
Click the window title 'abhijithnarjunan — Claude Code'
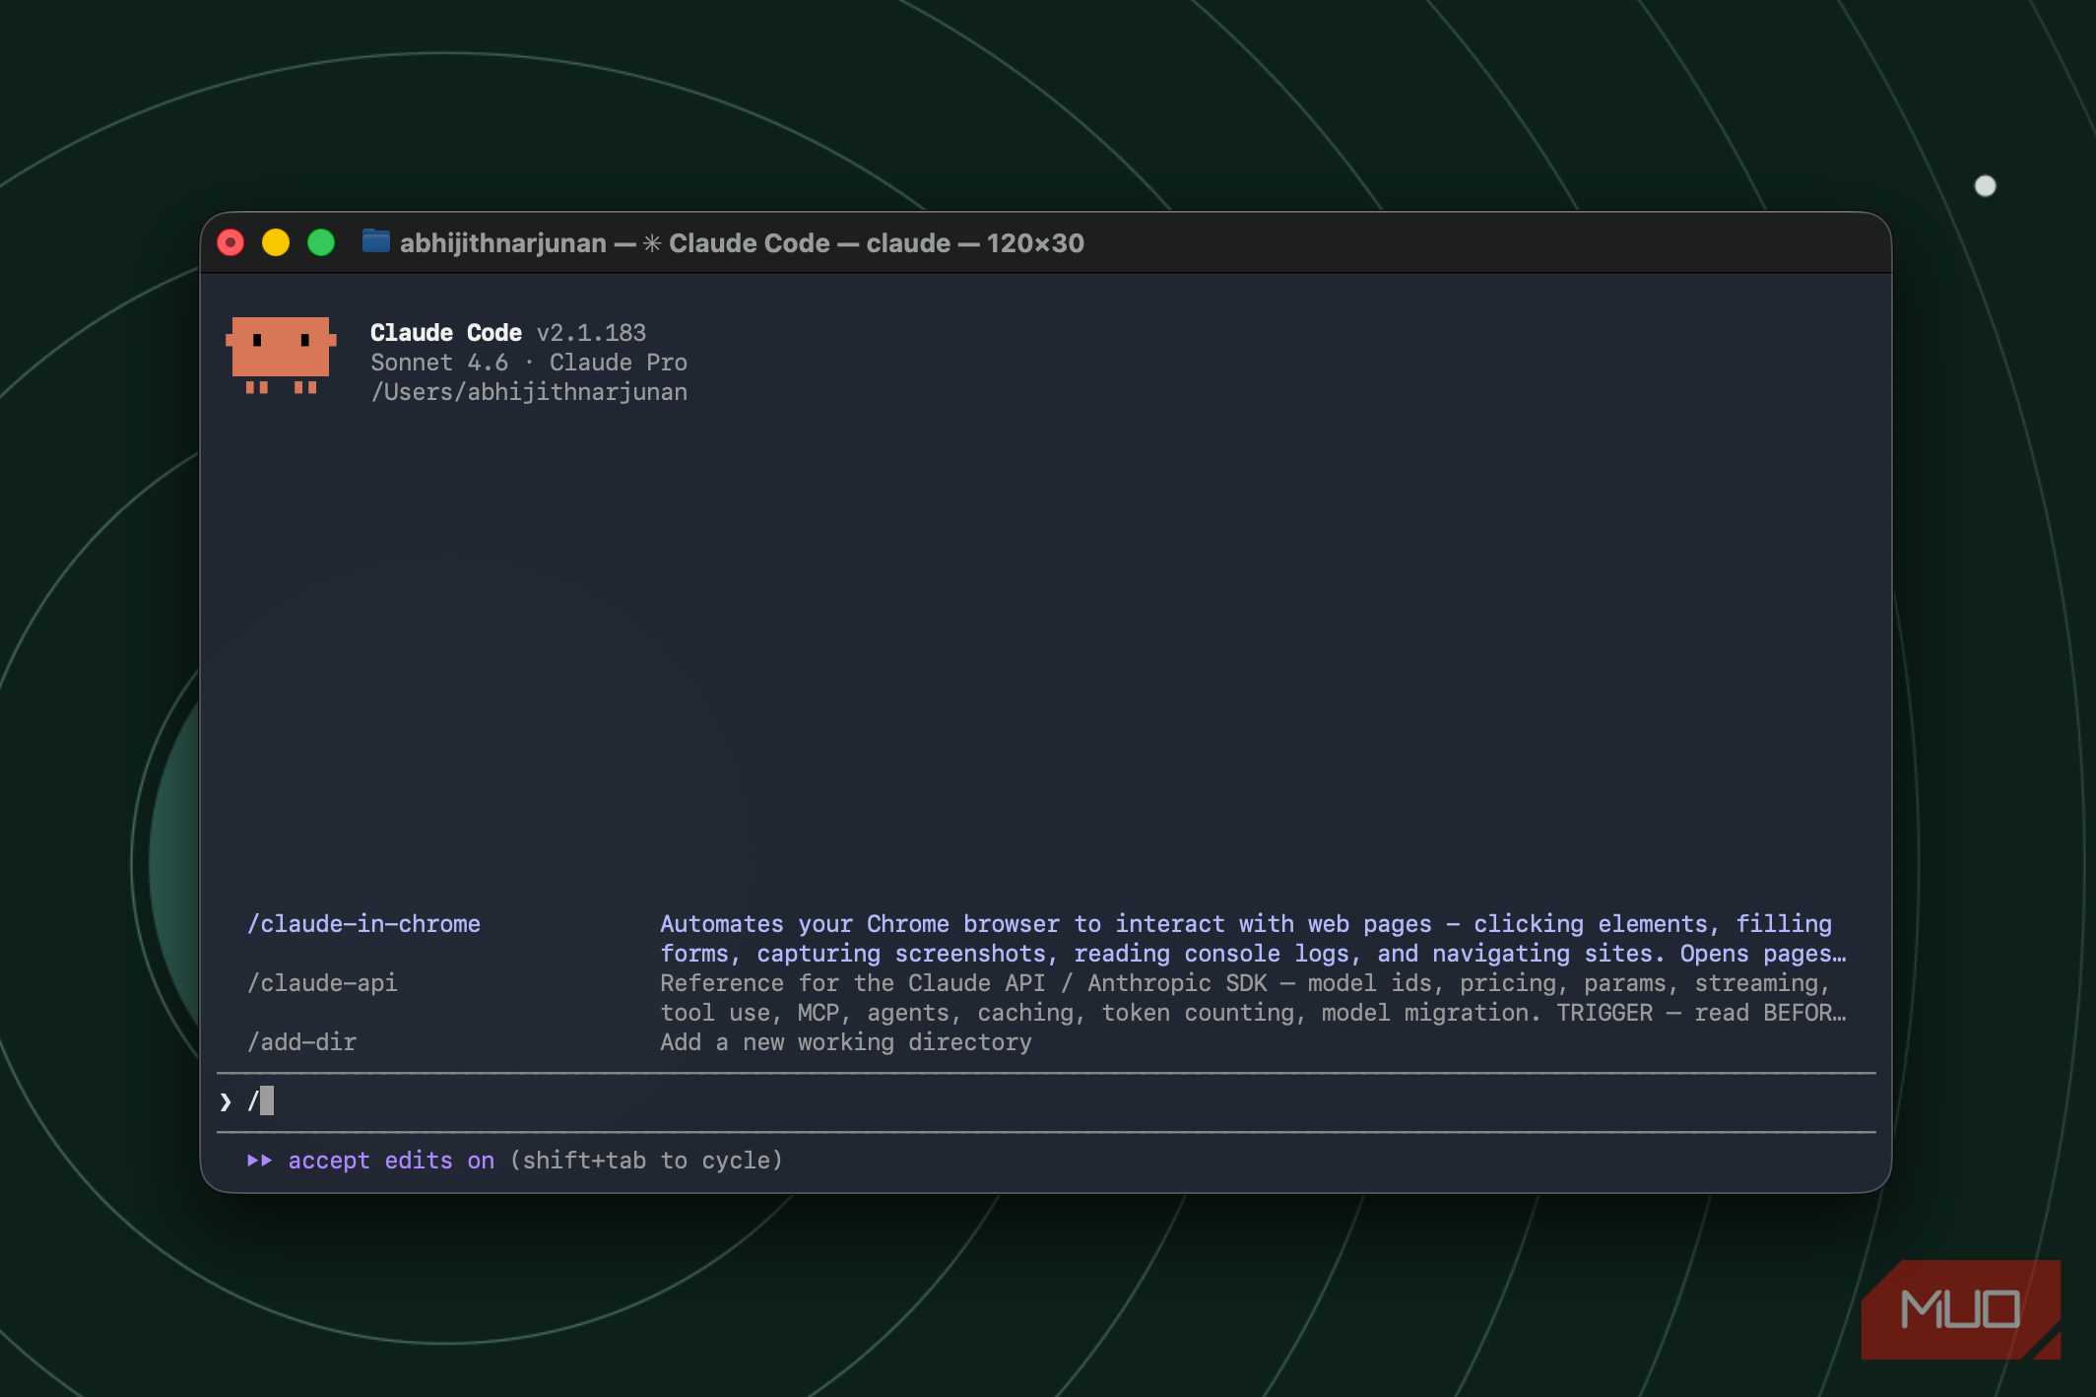(x=742, y=243)
